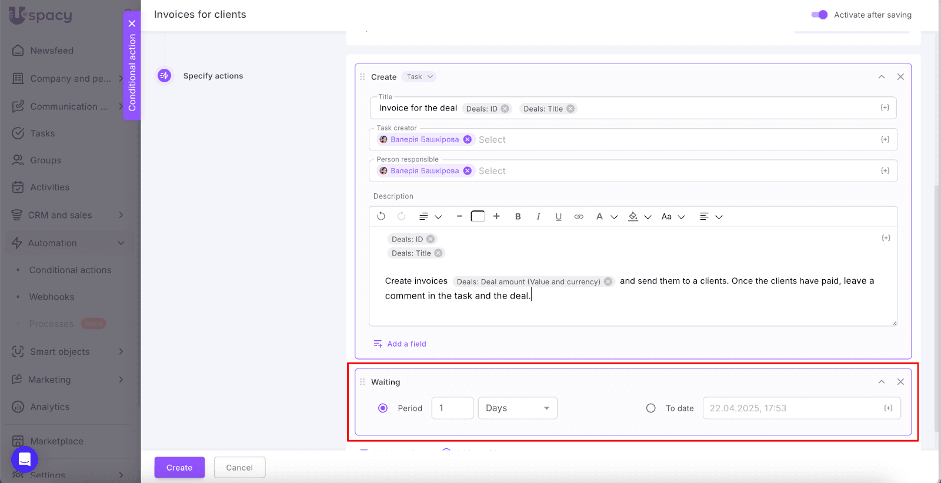The height and width of the screenshot is (483, 941).
Task: Insert variable into the Title field
Action: pos(885,108)
